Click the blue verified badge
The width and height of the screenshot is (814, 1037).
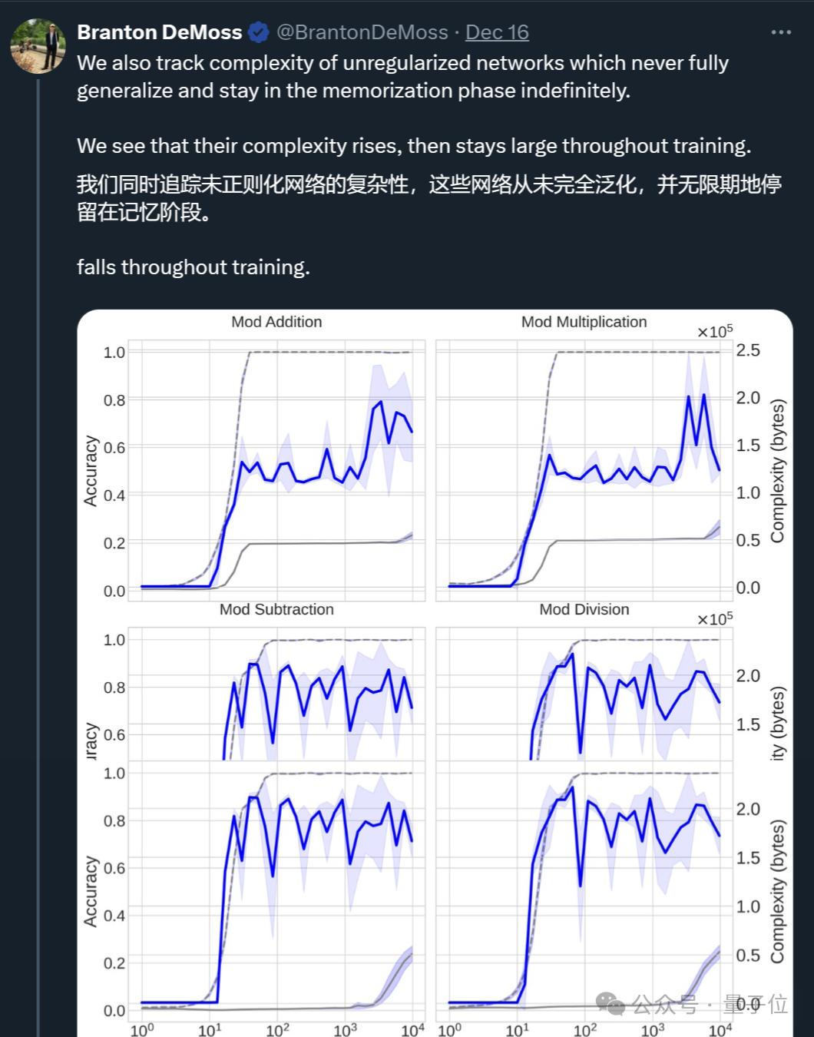[x=258, y=32]
